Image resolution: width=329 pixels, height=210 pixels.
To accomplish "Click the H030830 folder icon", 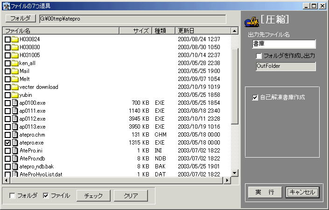I will [15, 47].
